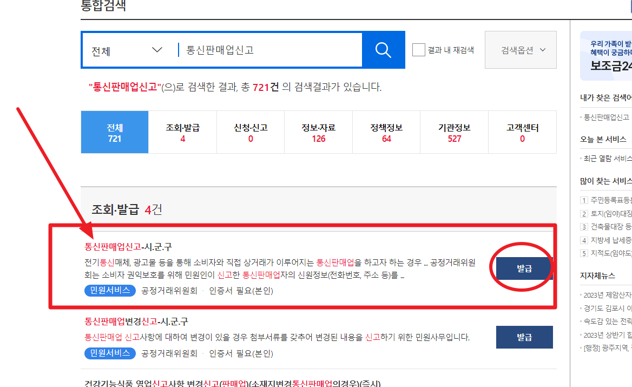
Task: Switch to the 고객센터 tab
Action: pos(522,132)
